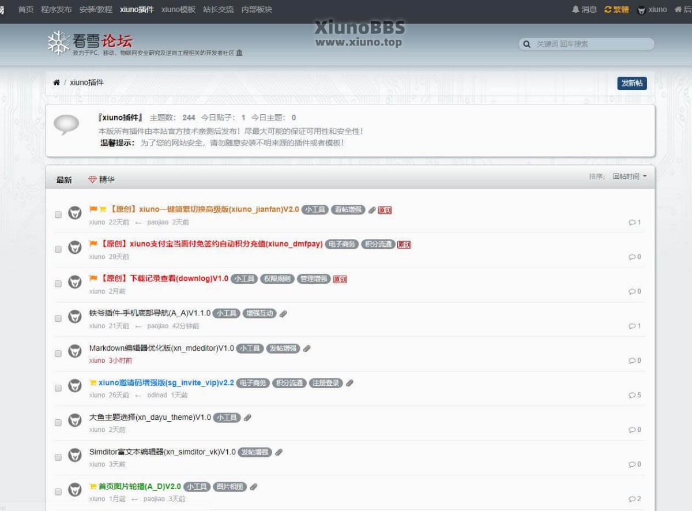
Task: Open 站长交流 in top navigation
Action: click(219, 9)
